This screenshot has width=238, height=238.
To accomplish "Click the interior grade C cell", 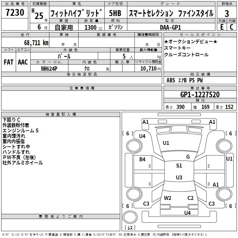I will [232, 27].
